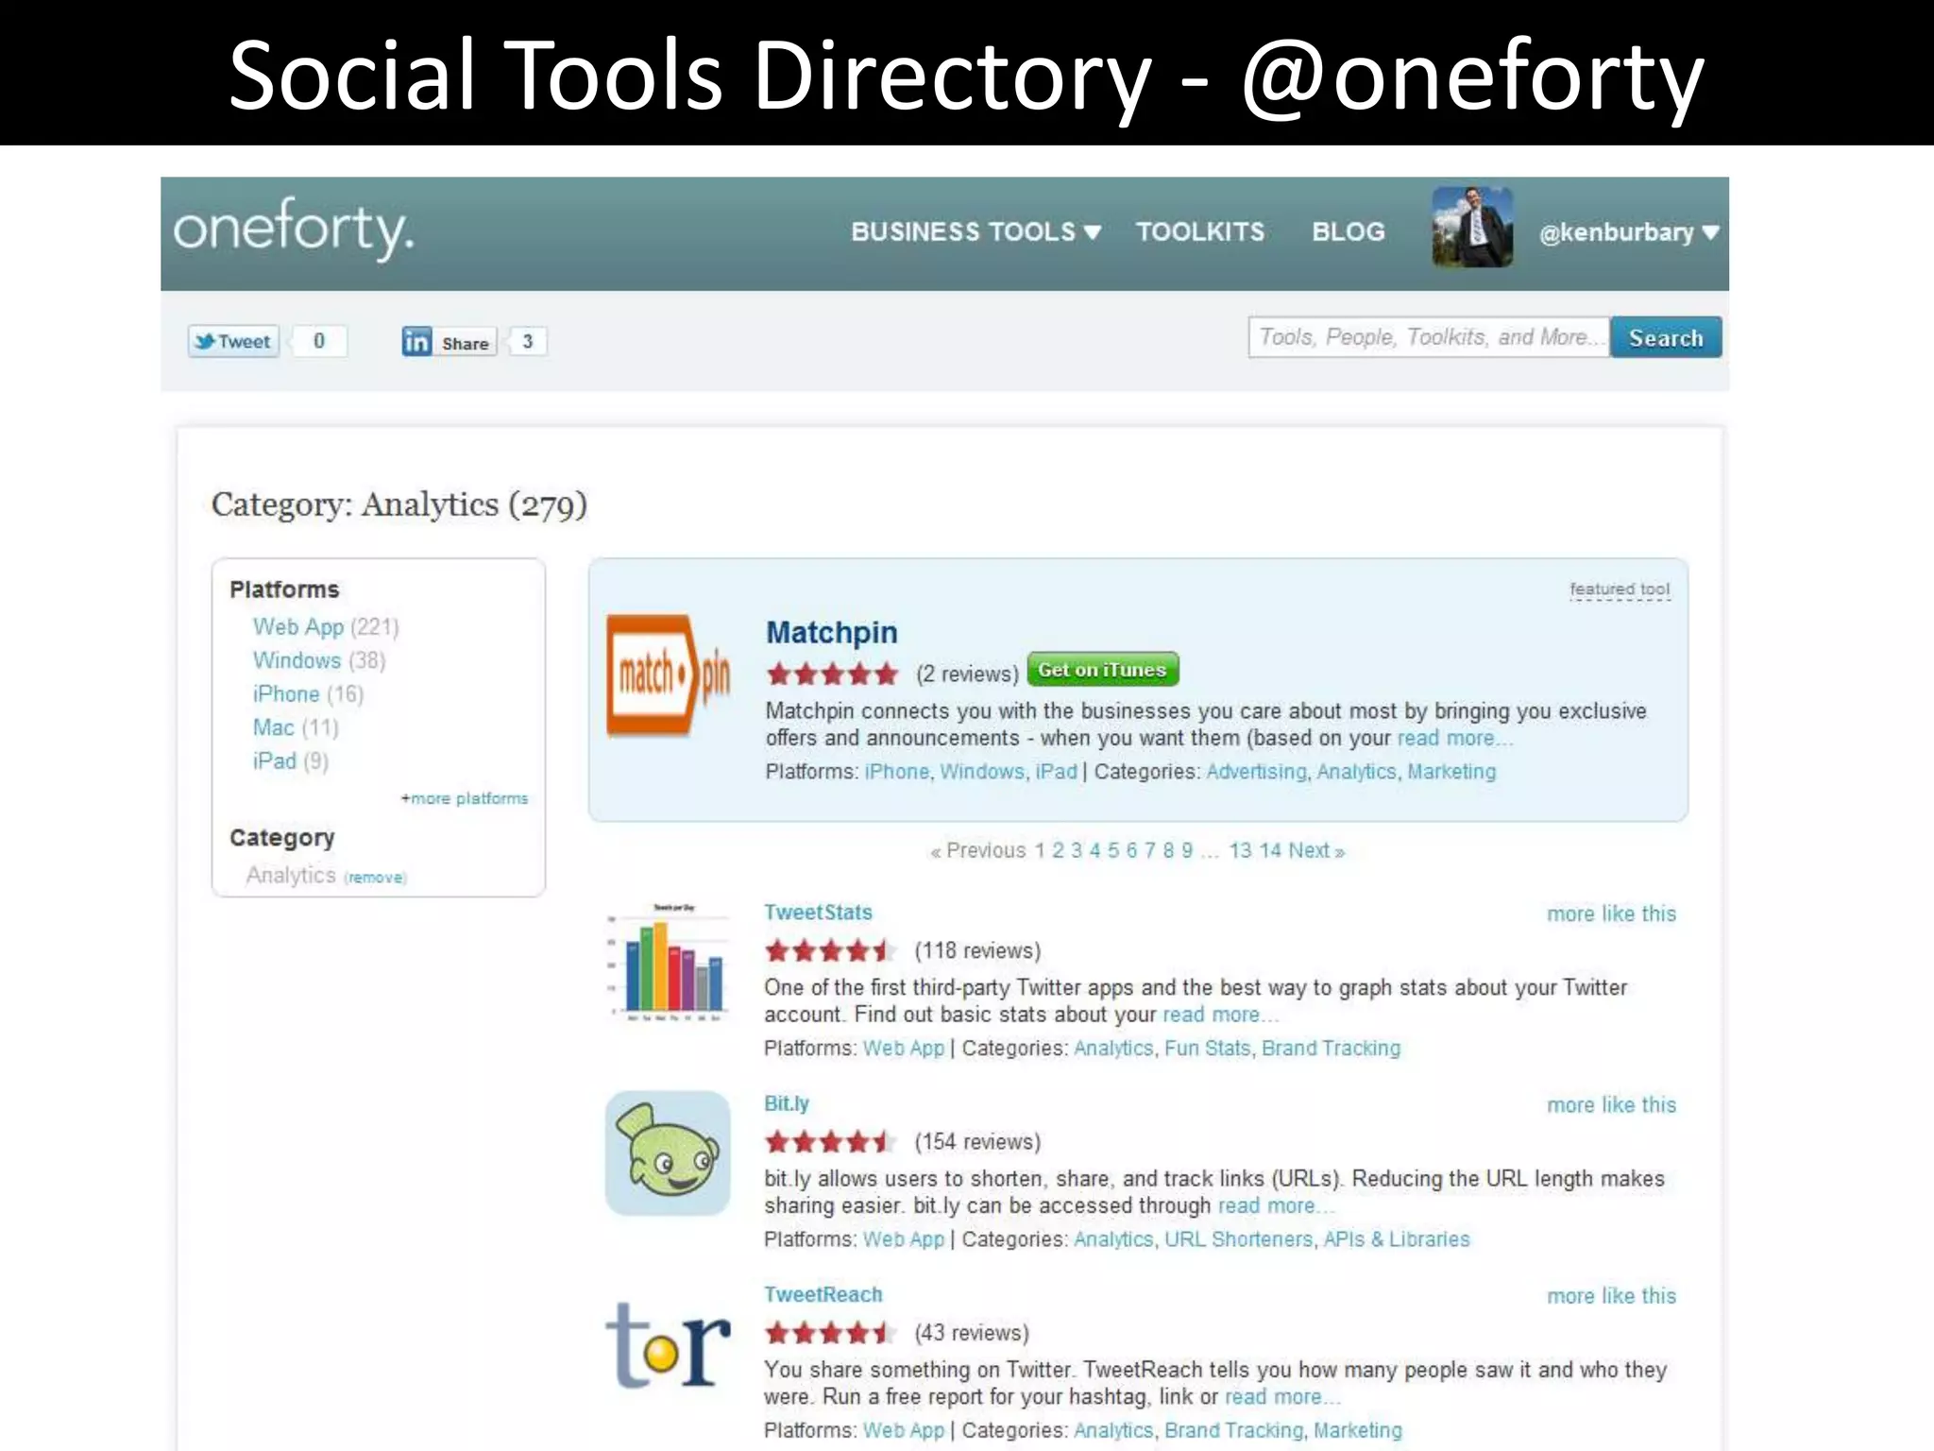Viewport: 1934px width, 1451px height.
Task: Open the TweetReach tool title
Action: [823, 1294]
